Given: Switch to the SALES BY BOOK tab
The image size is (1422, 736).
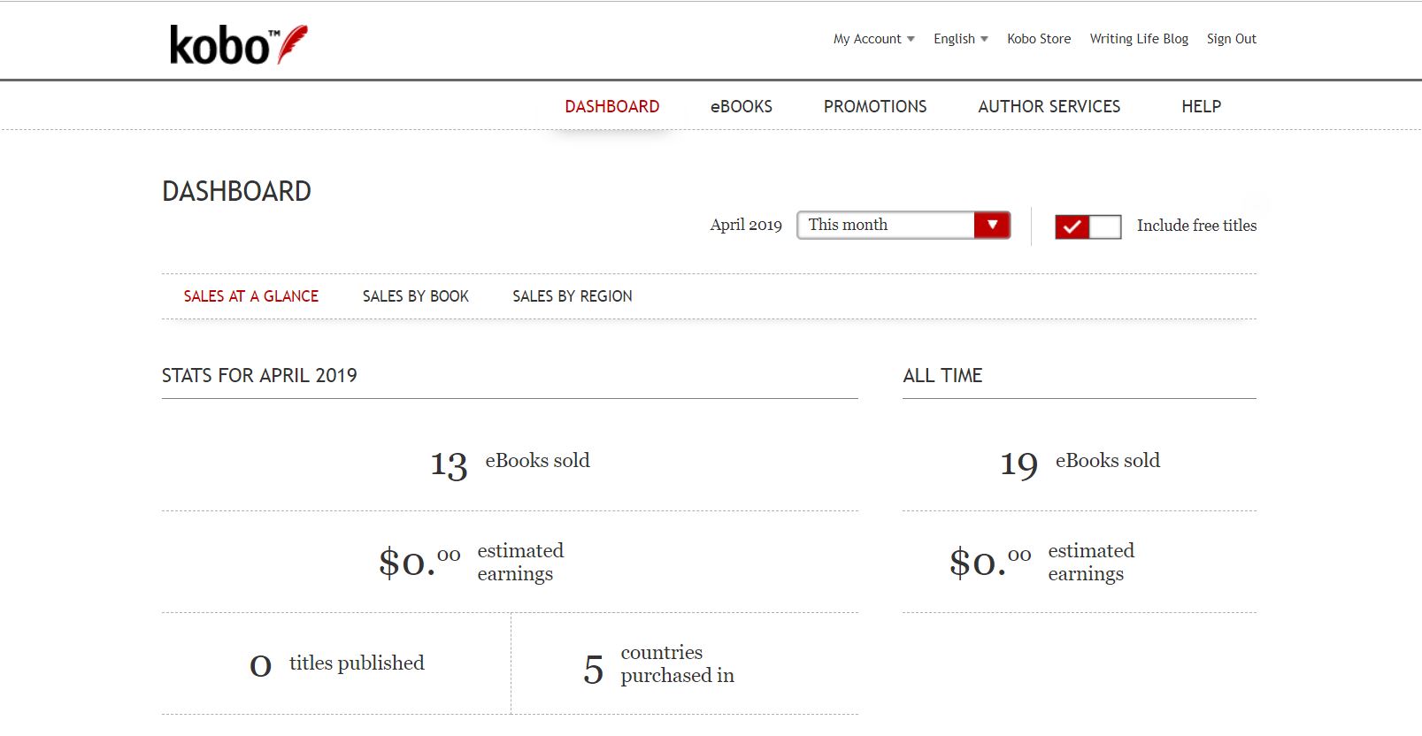Looking at the screenshot, I should tap(416, 296).
